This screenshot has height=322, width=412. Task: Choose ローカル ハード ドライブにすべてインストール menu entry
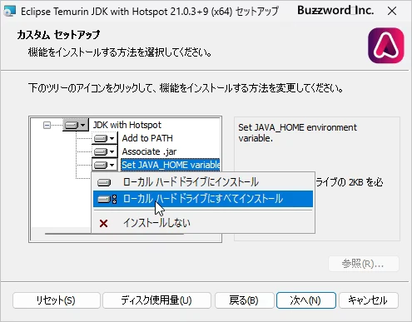click(x=203, y=199)
